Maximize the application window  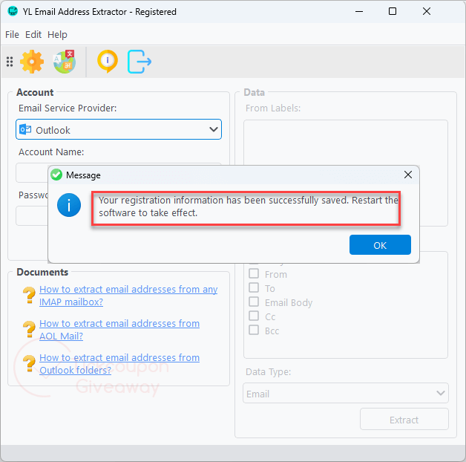pyautogui.click(x=393, y=12)
